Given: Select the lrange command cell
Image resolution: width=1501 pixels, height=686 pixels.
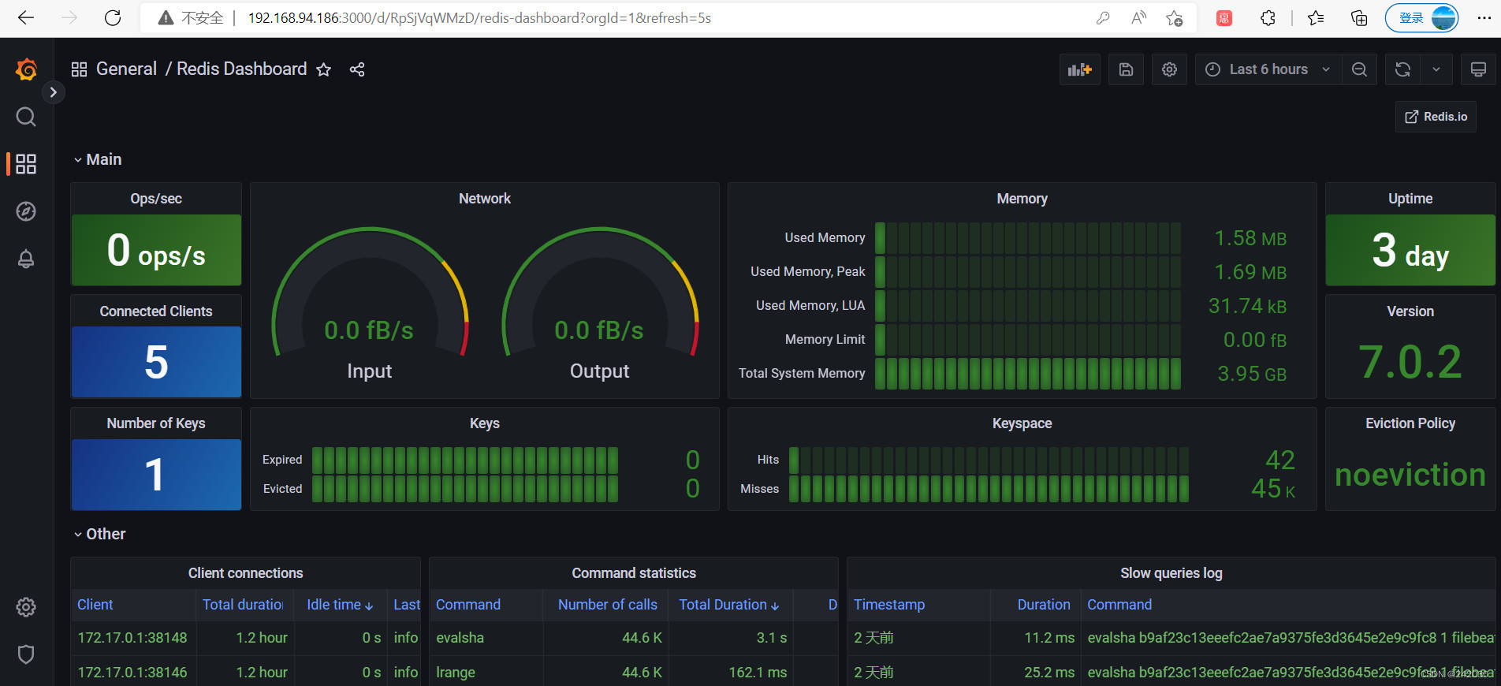Looking at the screenshot, I should pyautogui.click(x=486, y=673).
